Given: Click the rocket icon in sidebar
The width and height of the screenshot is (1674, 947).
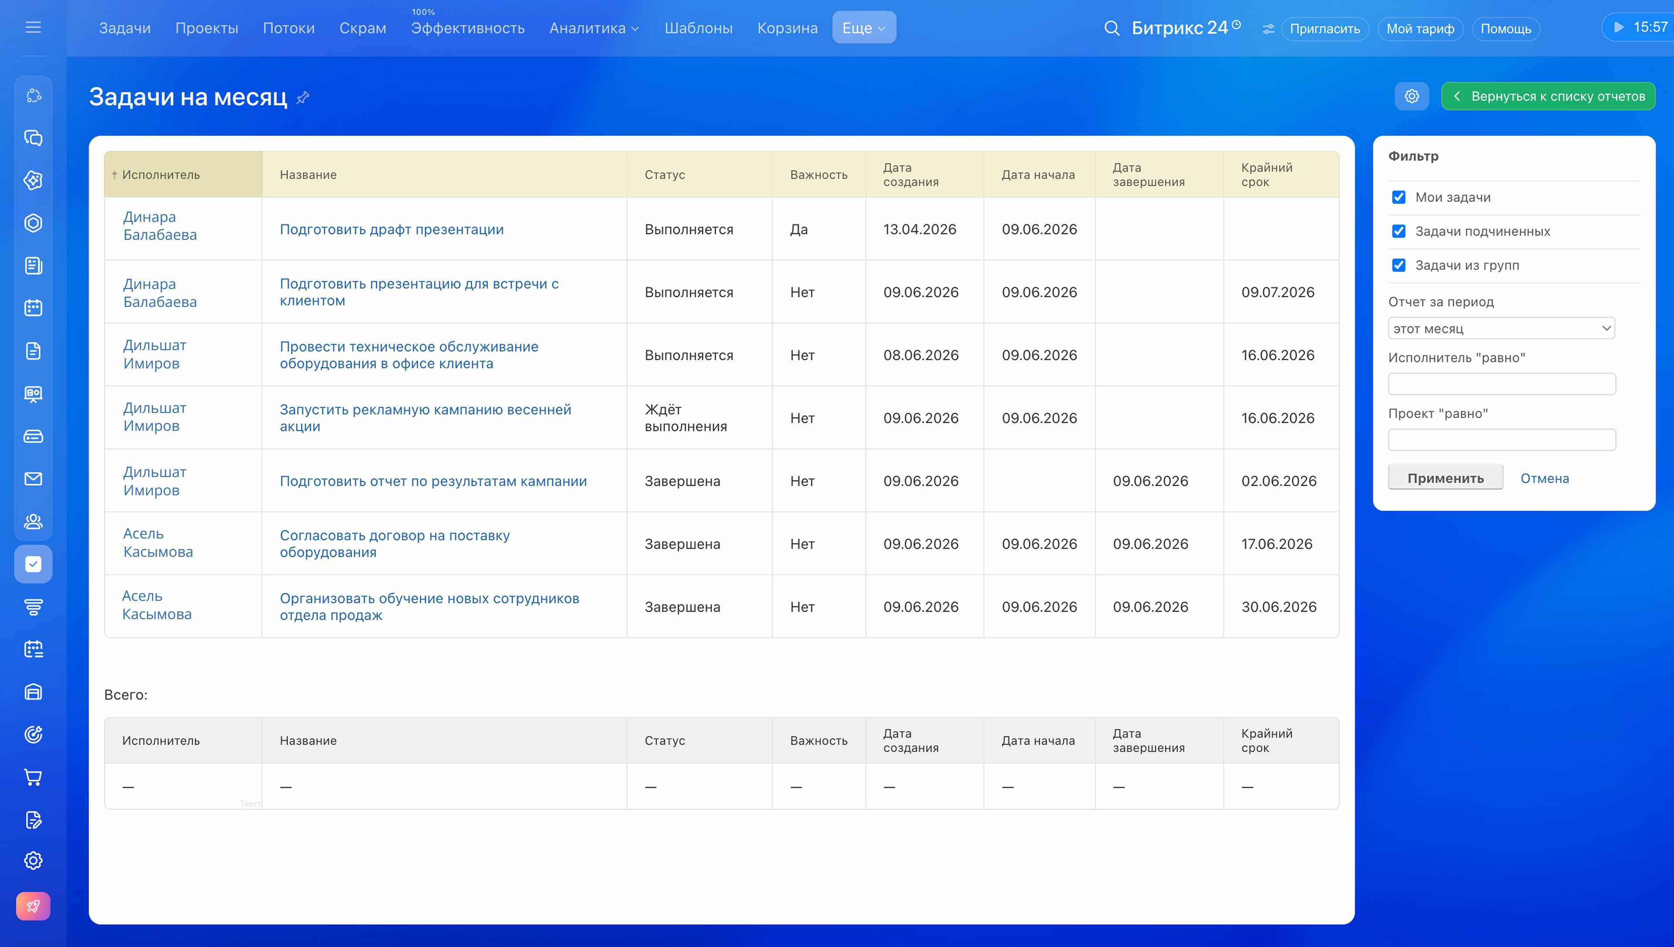Looking at the screenshot, I should (33, 906).
